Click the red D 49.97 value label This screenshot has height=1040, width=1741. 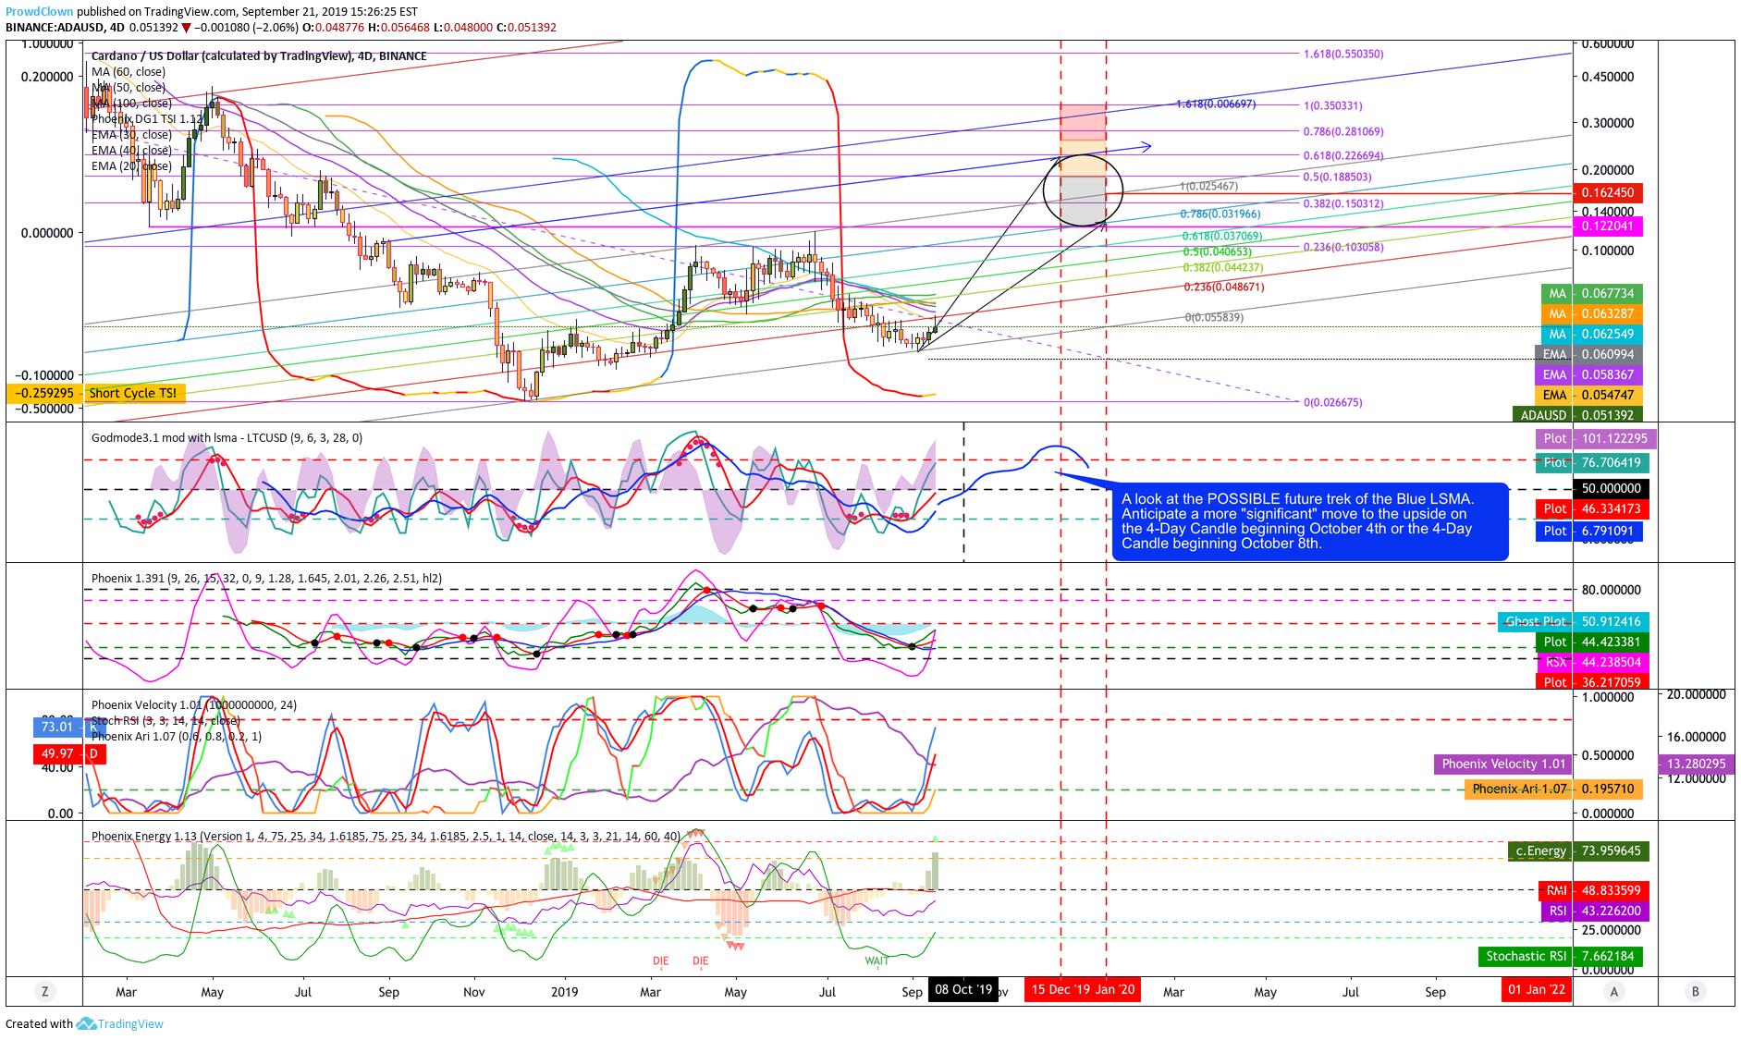[69, 753]
